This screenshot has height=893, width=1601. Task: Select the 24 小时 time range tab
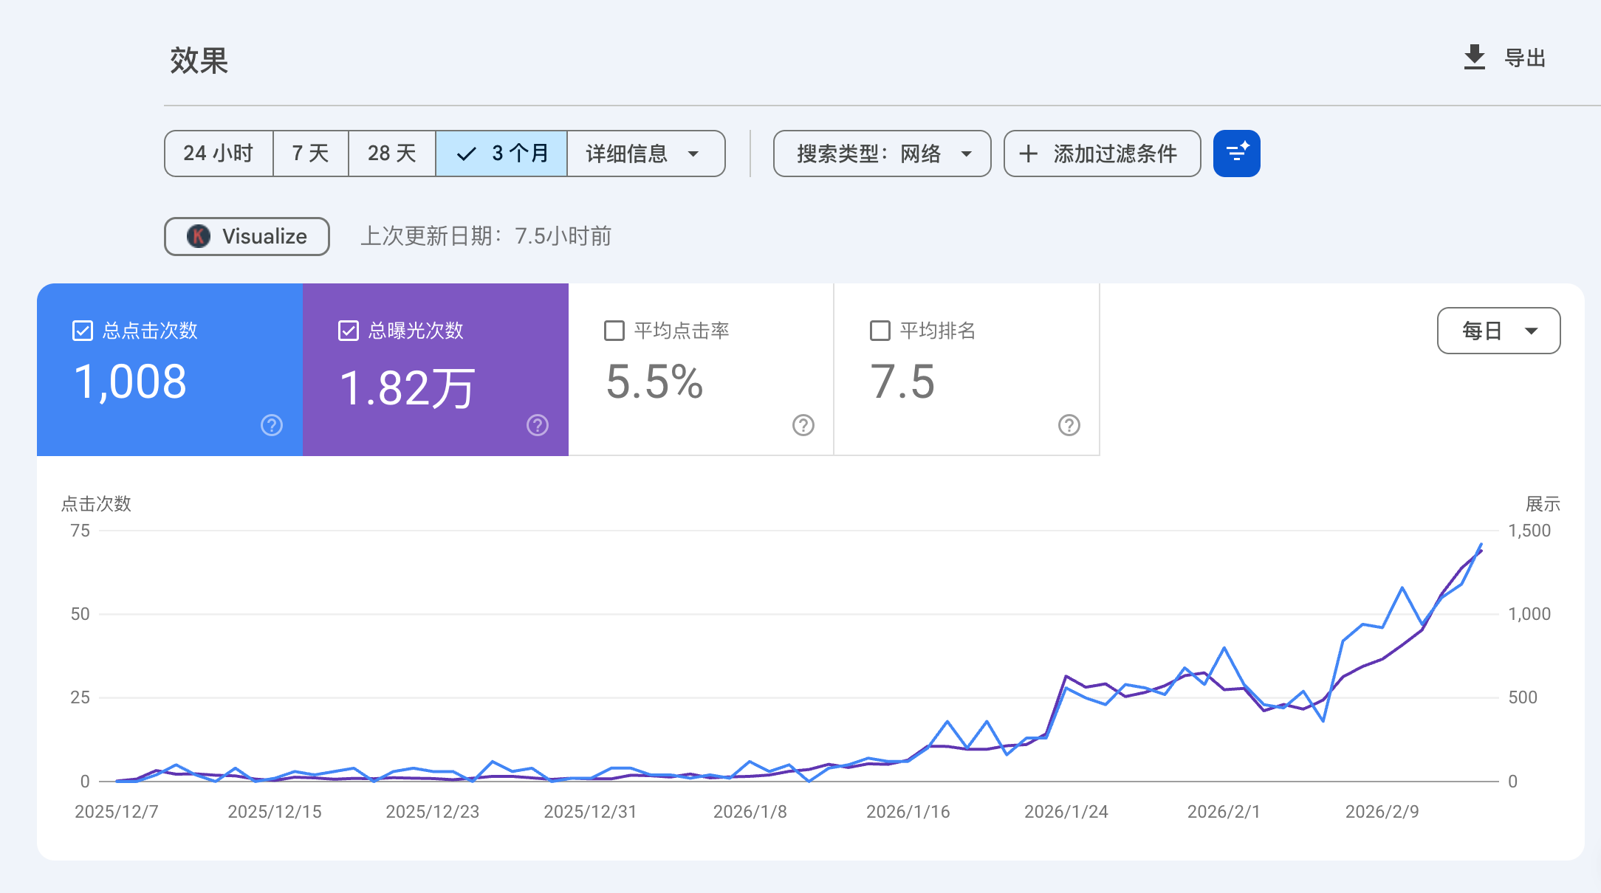[x=219, y=154]
